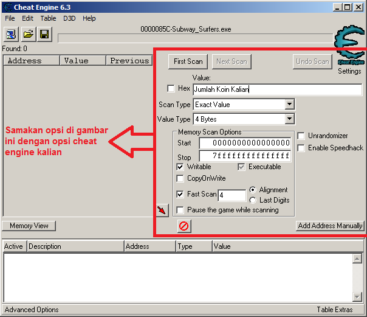Click Add Address Manually button
Viewport: 367px width, 317px height.
point(330,226)
